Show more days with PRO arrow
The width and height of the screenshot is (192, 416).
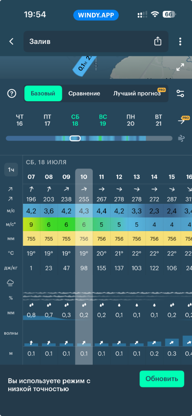click(x=183, y=120)
